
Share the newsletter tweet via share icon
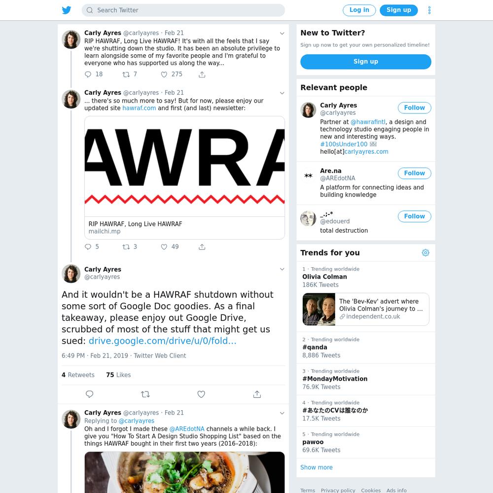coord(202,247)
